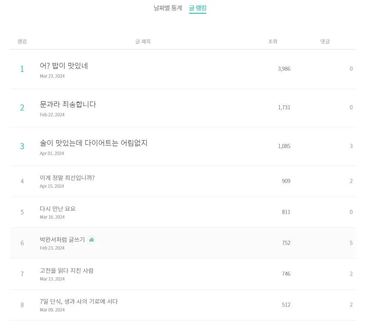The height and width of the screenshot is (321, 368).
Task: Open the post 문과라 죄송합니다
Action: pos(68,104)
